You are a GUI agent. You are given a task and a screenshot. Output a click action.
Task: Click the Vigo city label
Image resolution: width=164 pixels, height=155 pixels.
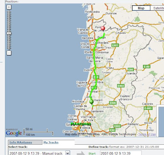91,17
